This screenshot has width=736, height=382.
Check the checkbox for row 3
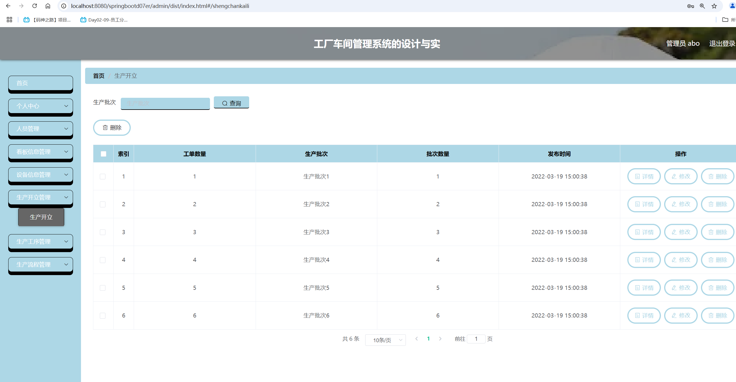[102, 232]
